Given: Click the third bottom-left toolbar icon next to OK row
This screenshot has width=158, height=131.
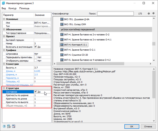Looking at the screenshot, I should (14, 126).
